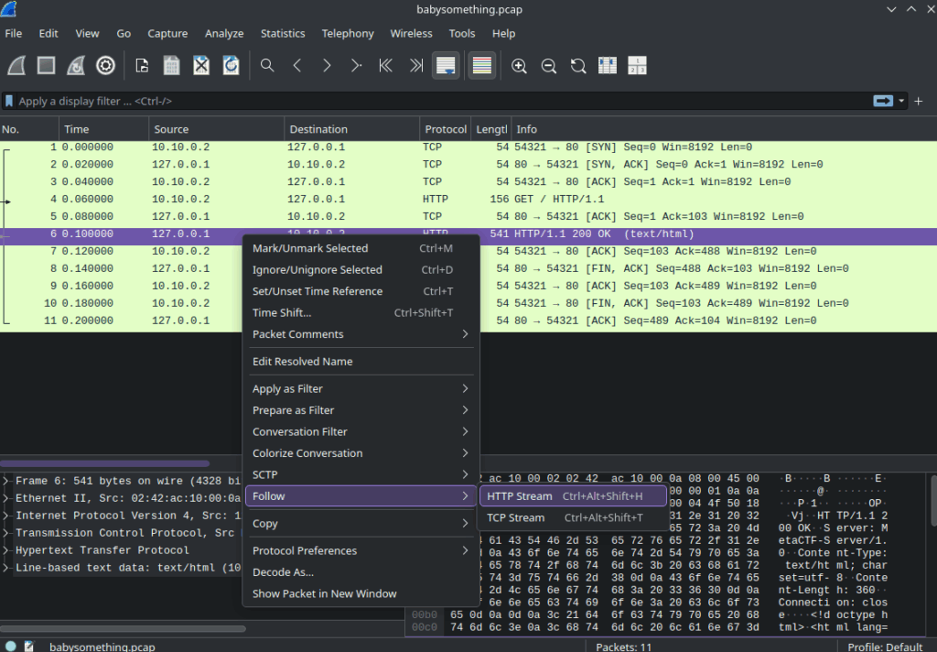Expand the Ethernet II details
937x652 pixels.
click(6, 498)
